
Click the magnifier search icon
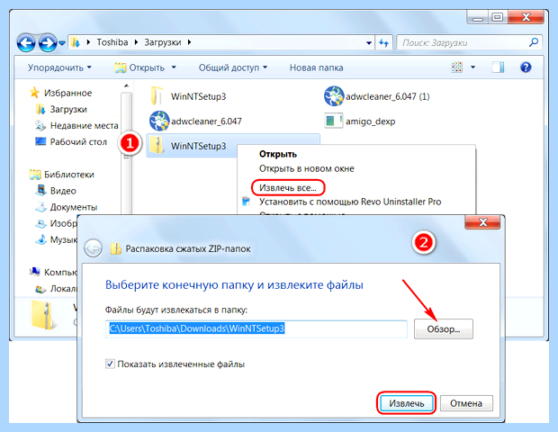tap(534, 42)
